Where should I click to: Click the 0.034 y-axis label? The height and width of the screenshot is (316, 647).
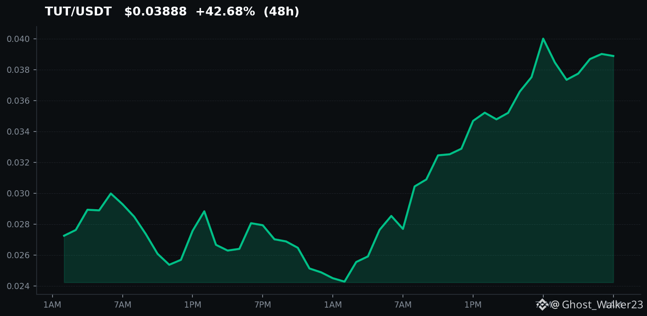pyautogui.click(x=18, y=132)
